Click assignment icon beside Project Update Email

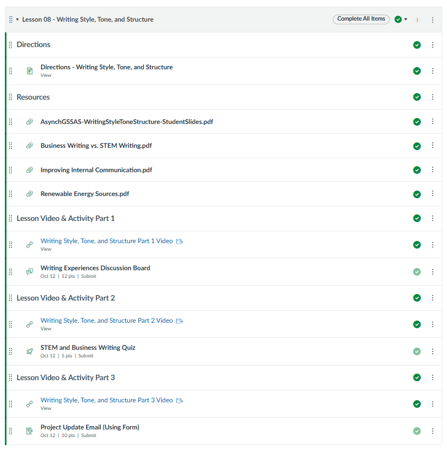click(x=30, y=431)
